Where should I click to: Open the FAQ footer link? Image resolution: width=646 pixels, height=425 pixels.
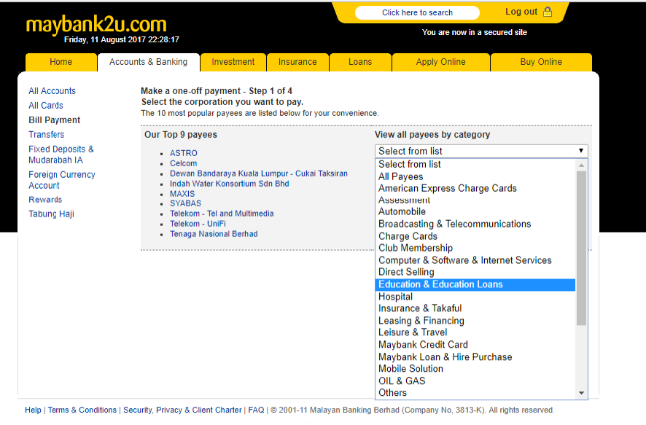click(256, 410)
